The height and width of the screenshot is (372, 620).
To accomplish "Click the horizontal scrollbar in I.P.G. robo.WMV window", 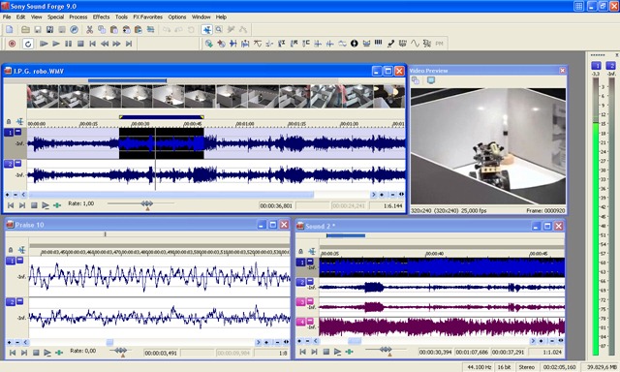I will (171, 195).
